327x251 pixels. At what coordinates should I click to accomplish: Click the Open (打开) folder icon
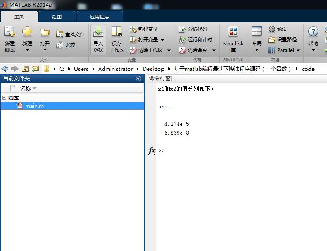point(45,32)
